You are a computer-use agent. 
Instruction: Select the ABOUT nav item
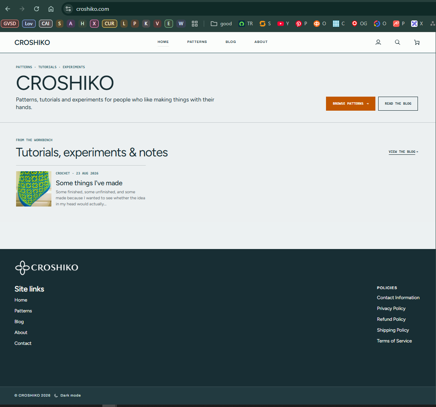pyautogui.click(x=261, y=42)
